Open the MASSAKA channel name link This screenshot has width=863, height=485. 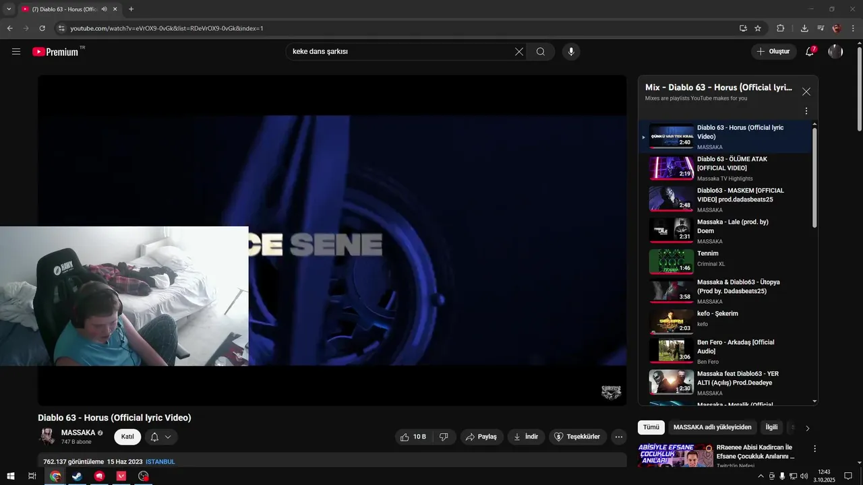tap(78, 432)
